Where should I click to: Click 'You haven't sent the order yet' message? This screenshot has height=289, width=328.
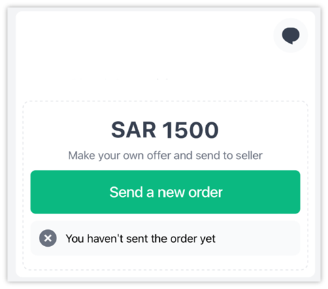point(141,239)
